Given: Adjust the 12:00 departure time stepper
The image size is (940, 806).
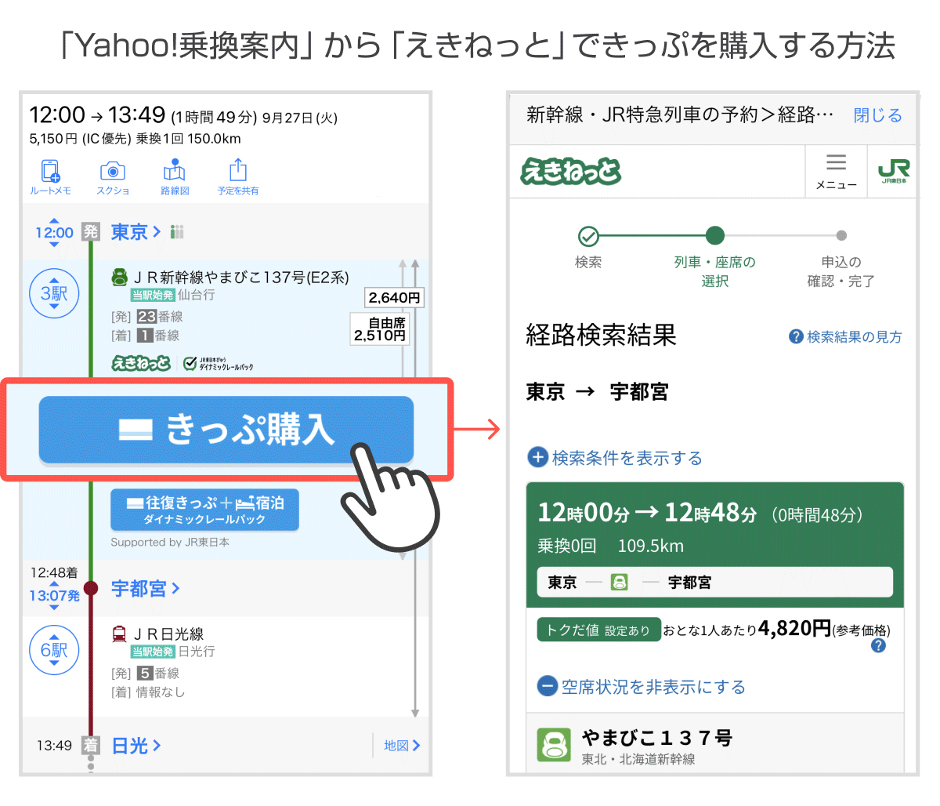Looking at the screenshot, I should tap(54, 232).
